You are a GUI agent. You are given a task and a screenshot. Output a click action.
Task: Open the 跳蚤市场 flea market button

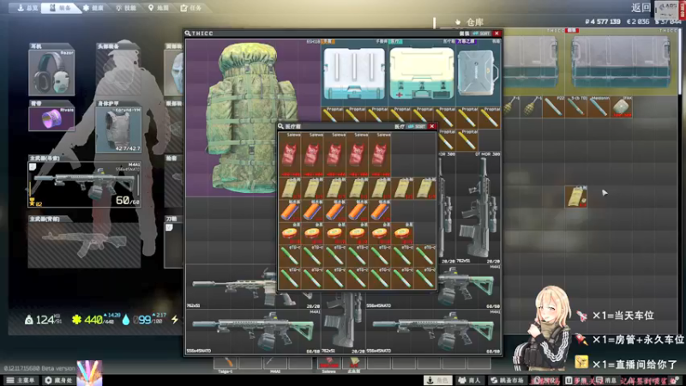pyautogui.click(x=507, y=380)
